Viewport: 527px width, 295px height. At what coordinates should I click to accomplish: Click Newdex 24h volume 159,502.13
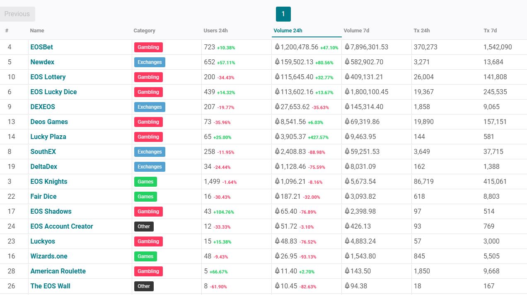click(297, 62)
